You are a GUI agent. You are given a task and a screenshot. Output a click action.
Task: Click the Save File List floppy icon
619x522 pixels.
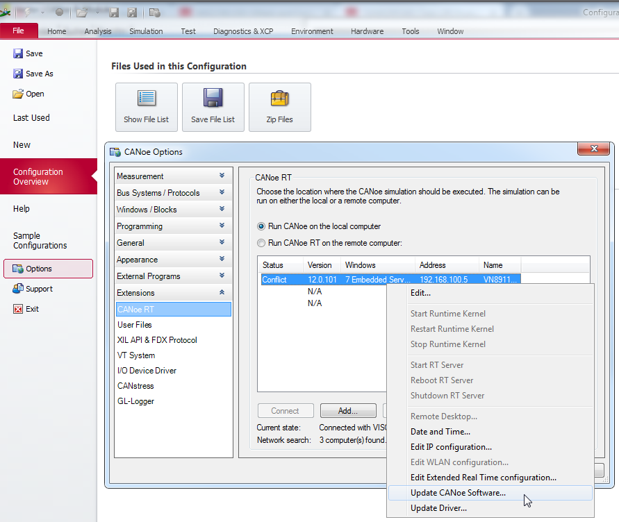click(x=213, y=98)
